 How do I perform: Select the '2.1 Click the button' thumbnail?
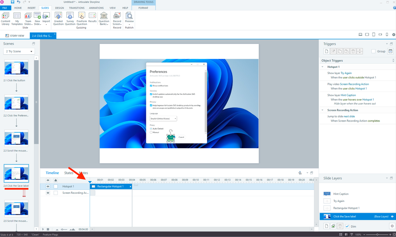(16, 68)
